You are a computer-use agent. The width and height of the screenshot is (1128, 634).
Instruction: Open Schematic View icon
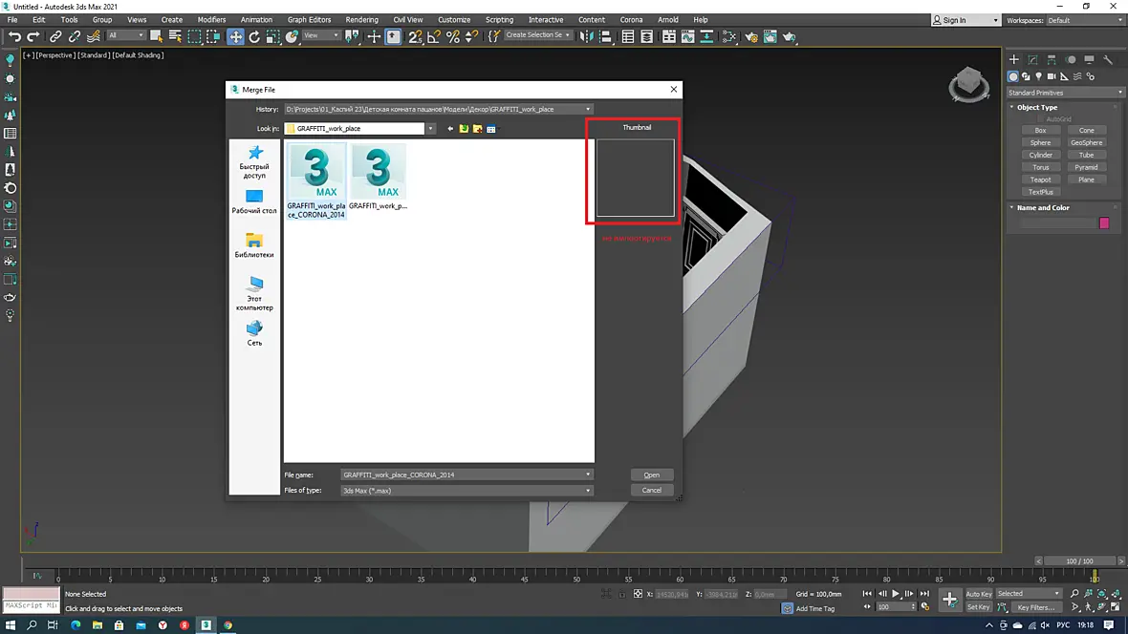click(x=706, y=36)
